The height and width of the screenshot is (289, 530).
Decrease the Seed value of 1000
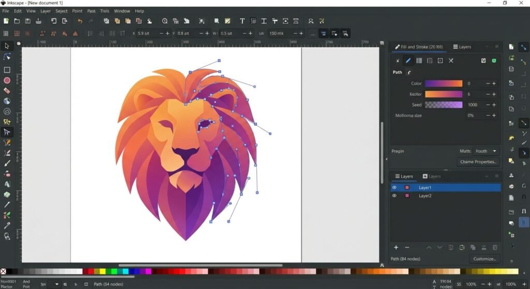[488, 105]
